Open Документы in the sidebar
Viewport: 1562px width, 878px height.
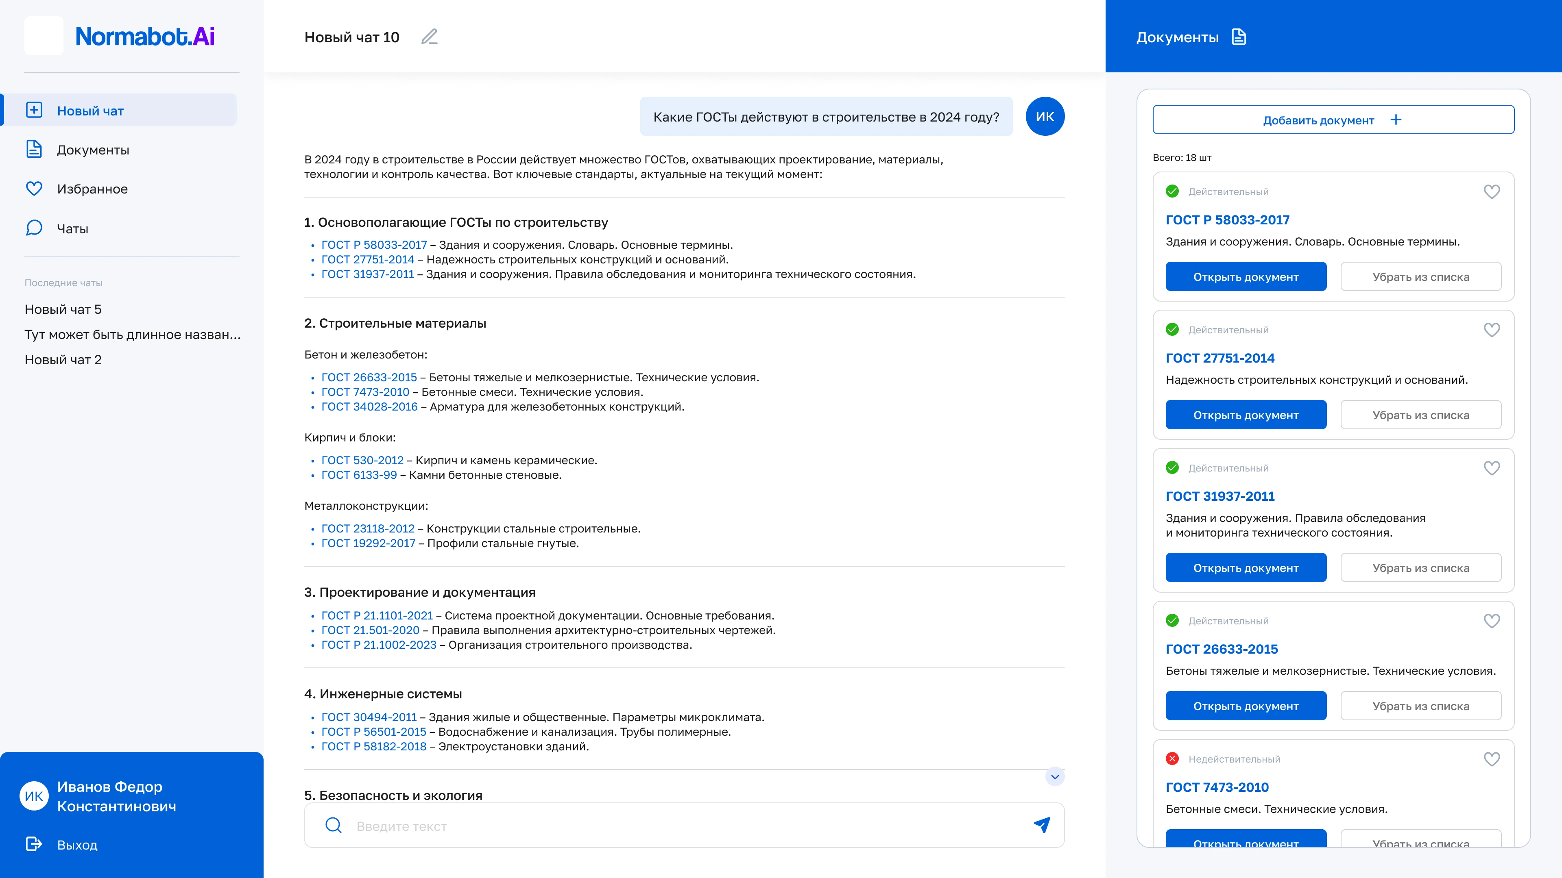93,150
